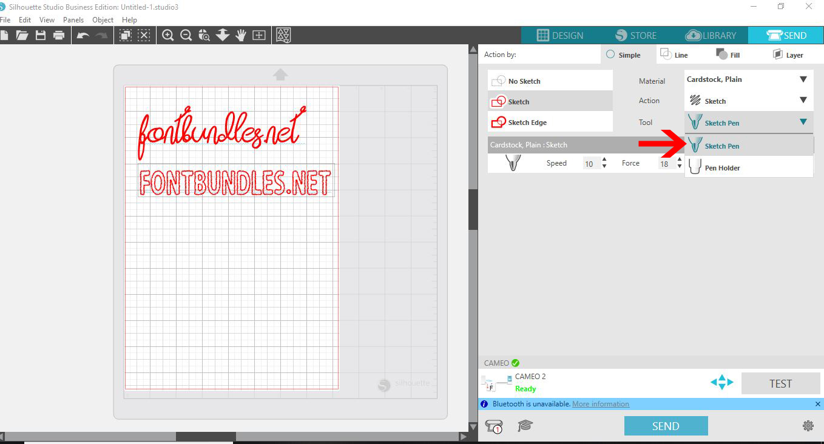Select the Simple action mode radio button
This screenshot has width=824, height=444.
pyautogui.click(x=610, y=55)
